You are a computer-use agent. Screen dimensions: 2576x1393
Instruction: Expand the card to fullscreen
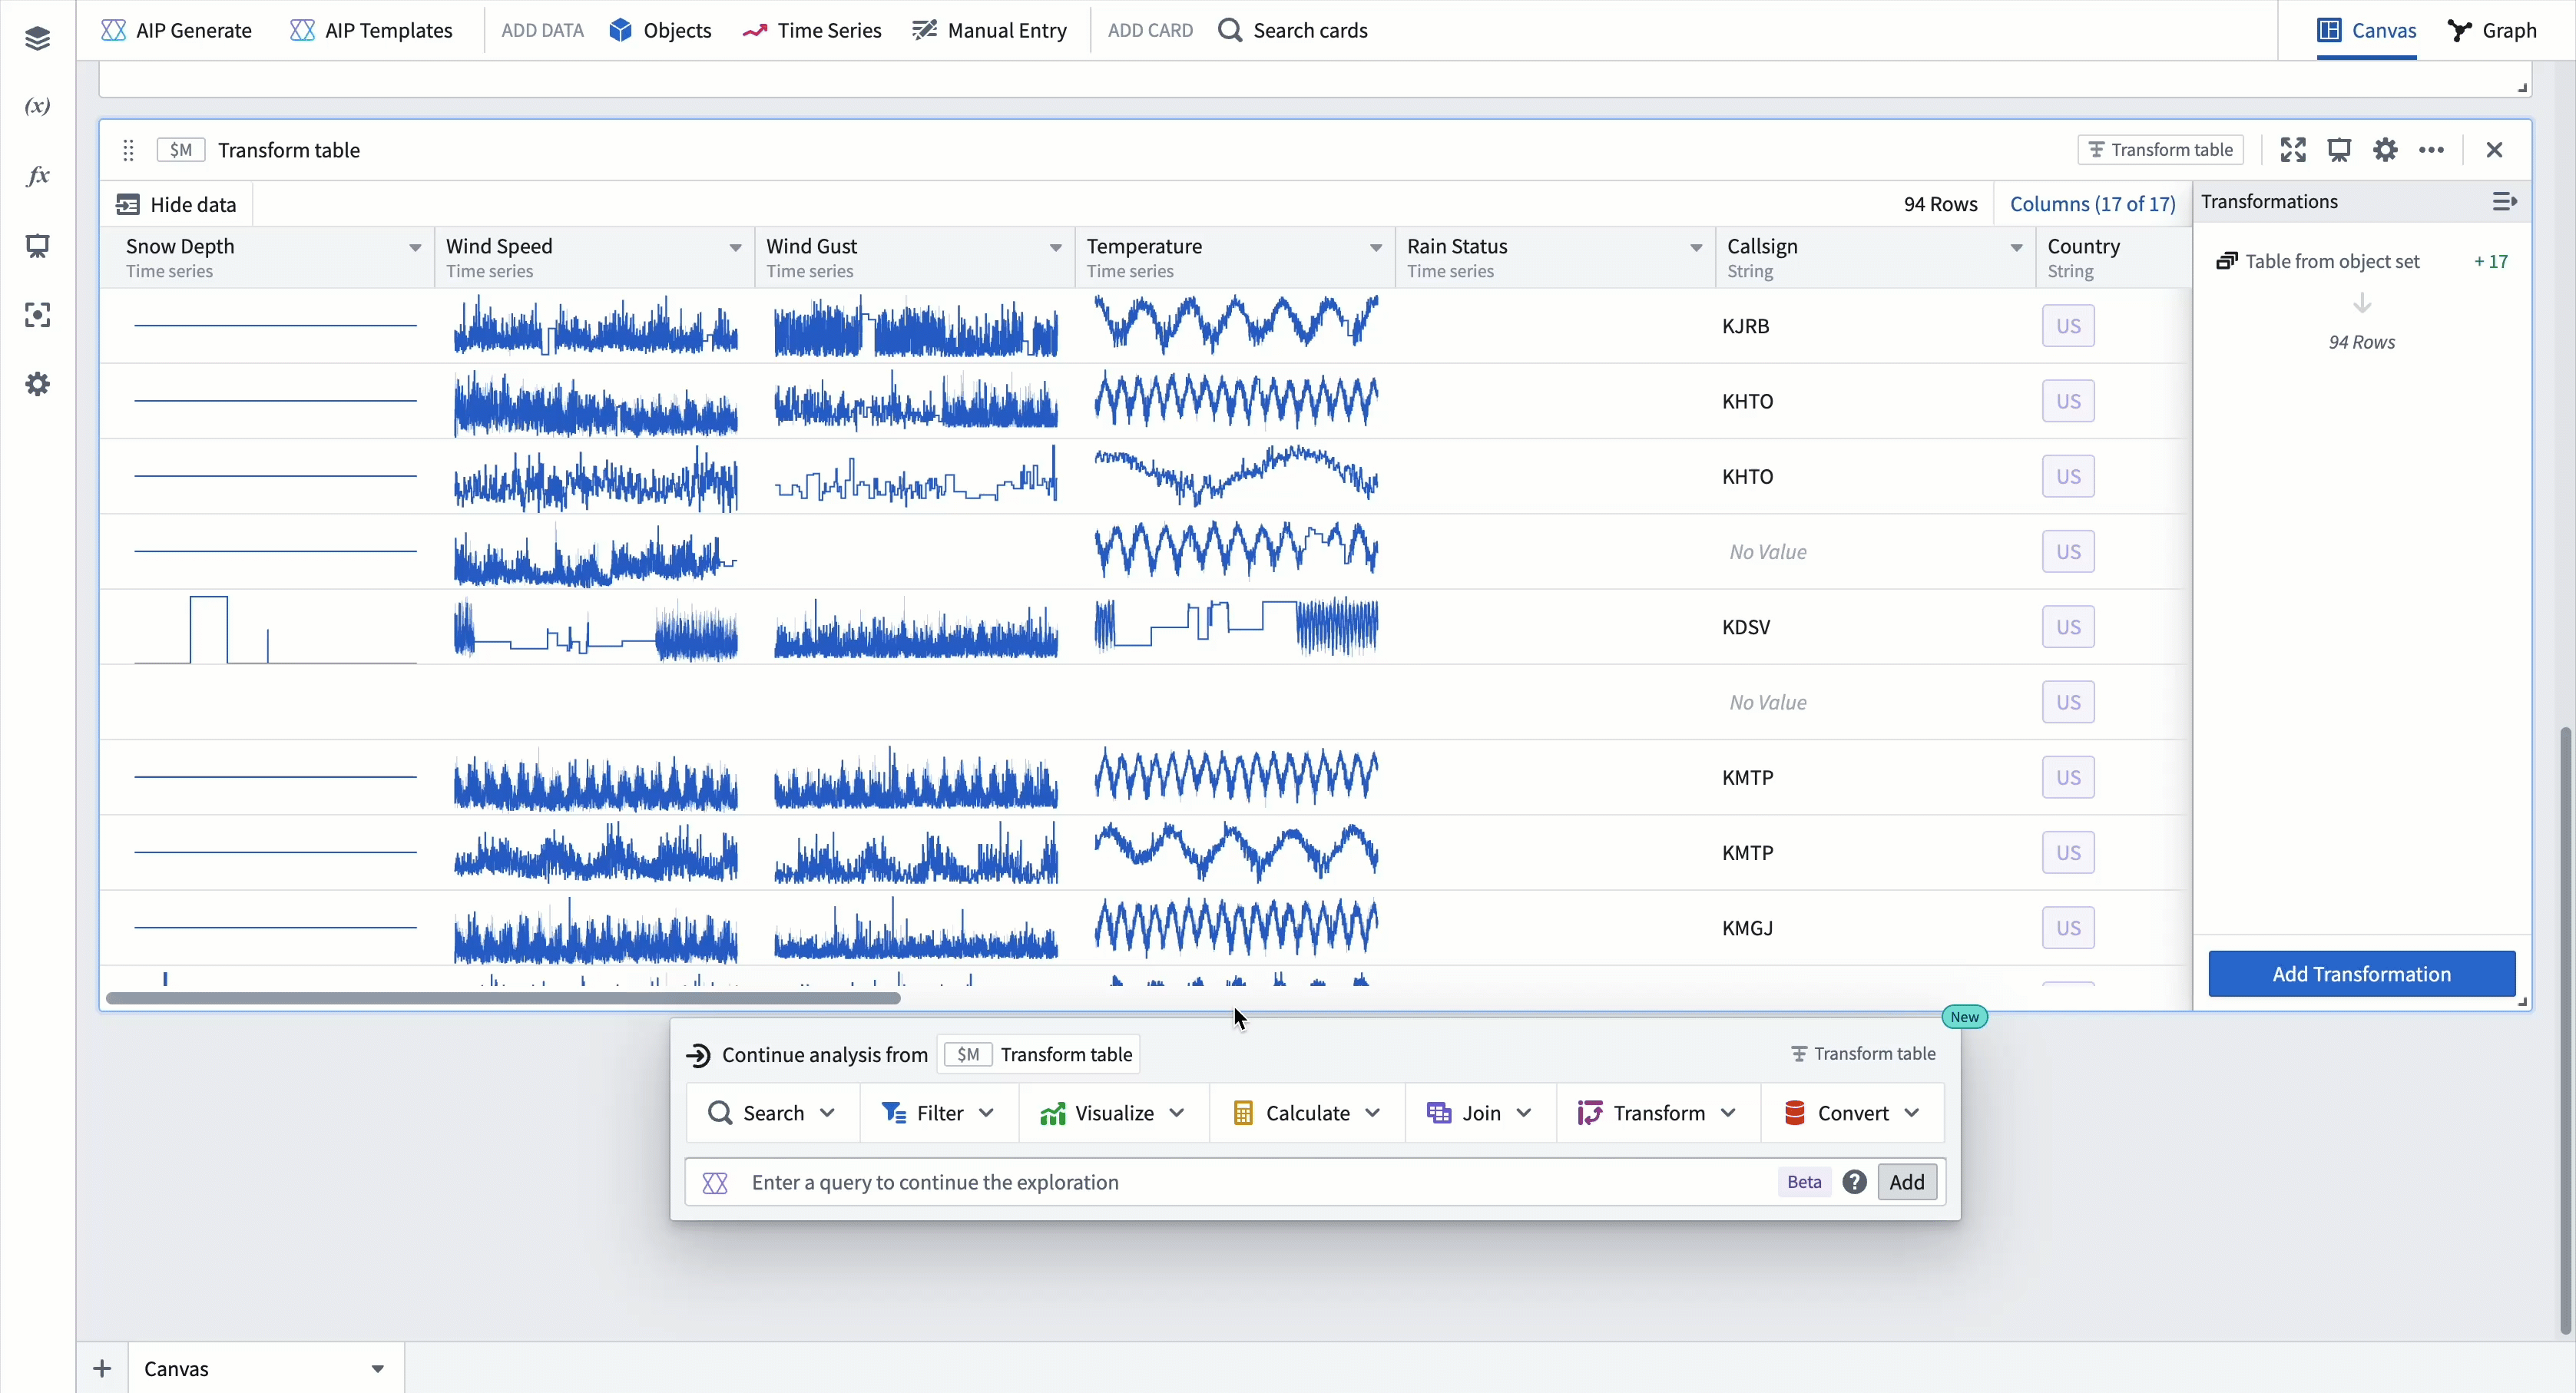2293,149
